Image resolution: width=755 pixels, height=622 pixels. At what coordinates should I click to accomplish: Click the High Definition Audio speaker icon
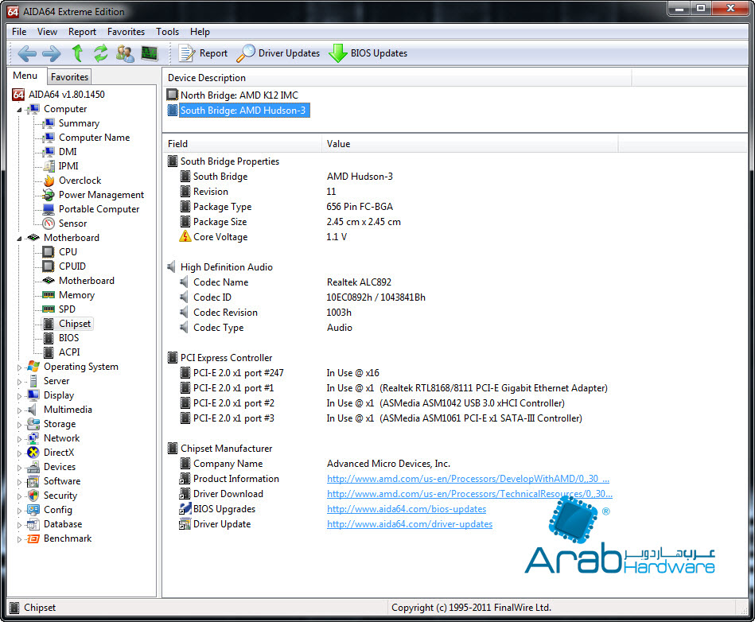click(172, 266)
